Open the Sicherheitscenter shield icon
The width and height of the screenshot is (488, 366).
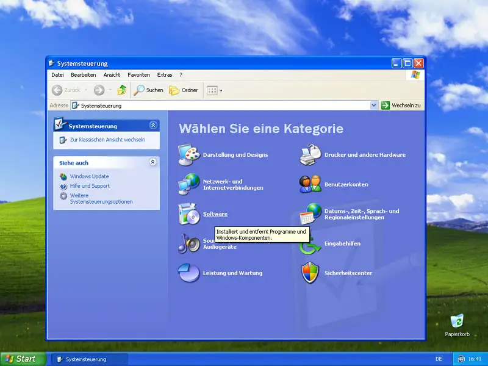[310, 273]
